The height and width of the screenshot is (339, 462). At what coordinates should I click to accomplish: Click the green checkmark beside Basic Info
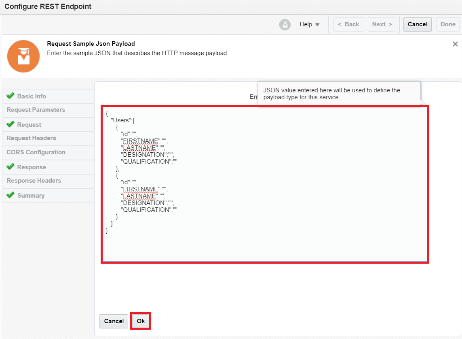(11, 96)
